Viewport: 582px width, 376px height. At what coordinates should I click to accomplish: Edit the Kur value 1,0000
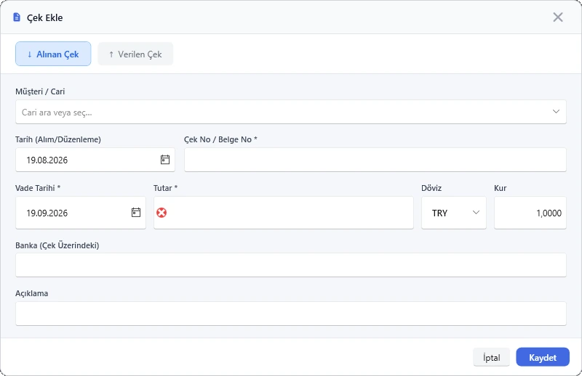pos(530,213)
